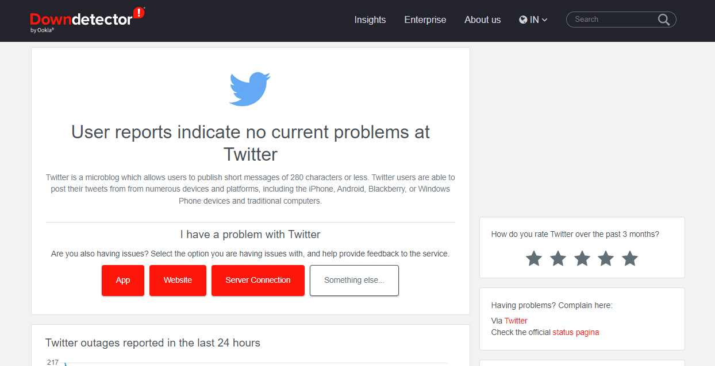Rate Twitter four stars
Viewport: 715px width, 366px height.
[606, 259]
